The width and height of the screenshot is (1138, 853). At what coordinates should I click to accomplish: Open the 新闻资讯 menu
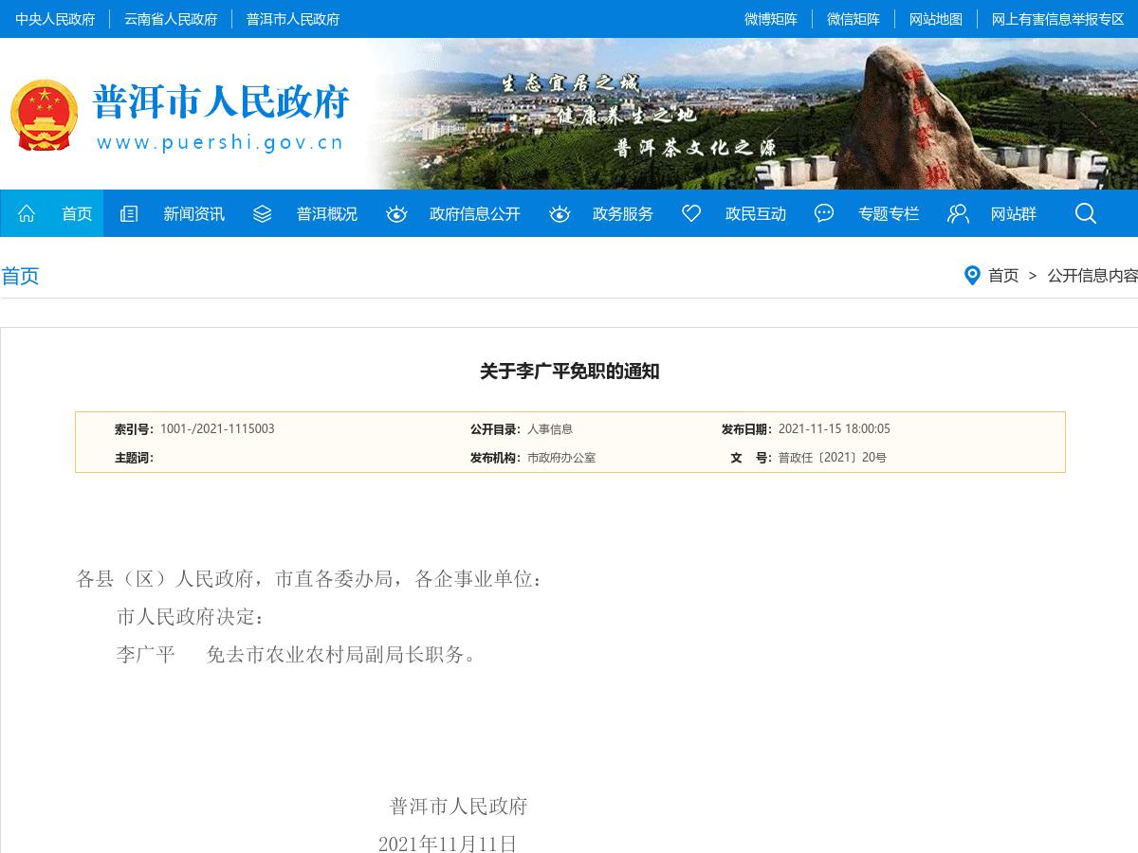coord(193,213)
